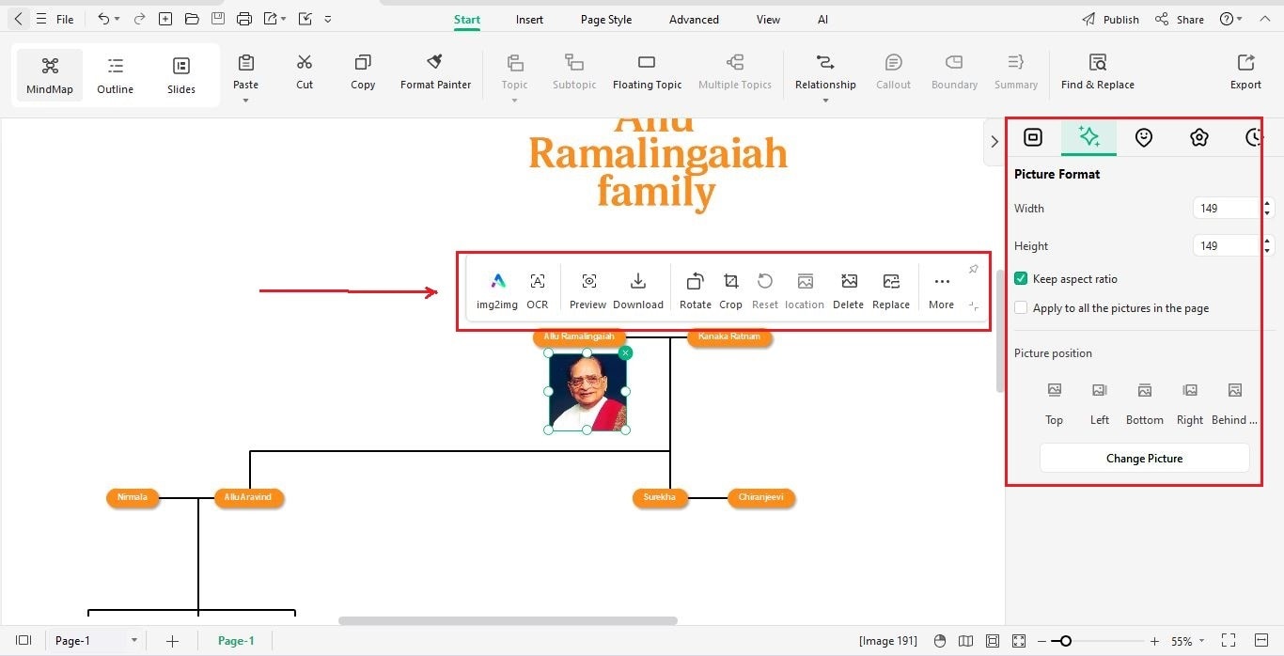Click the Width input field
The image size is (1284, 656).
tap(1226, 209)
